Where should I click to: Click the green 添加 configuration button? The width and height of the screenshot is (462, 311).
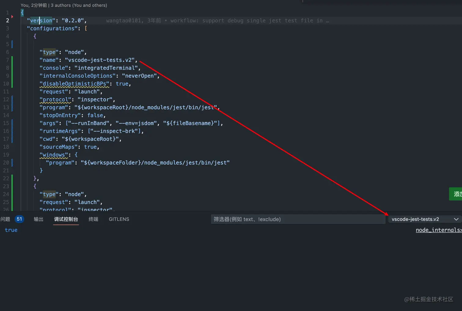(x=456, y=194)
